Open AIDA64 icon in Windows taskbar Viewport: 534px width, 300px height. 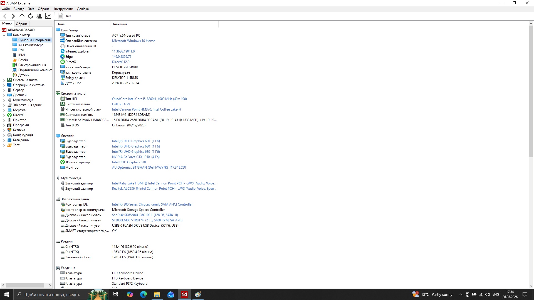click(x=184, y=294)
